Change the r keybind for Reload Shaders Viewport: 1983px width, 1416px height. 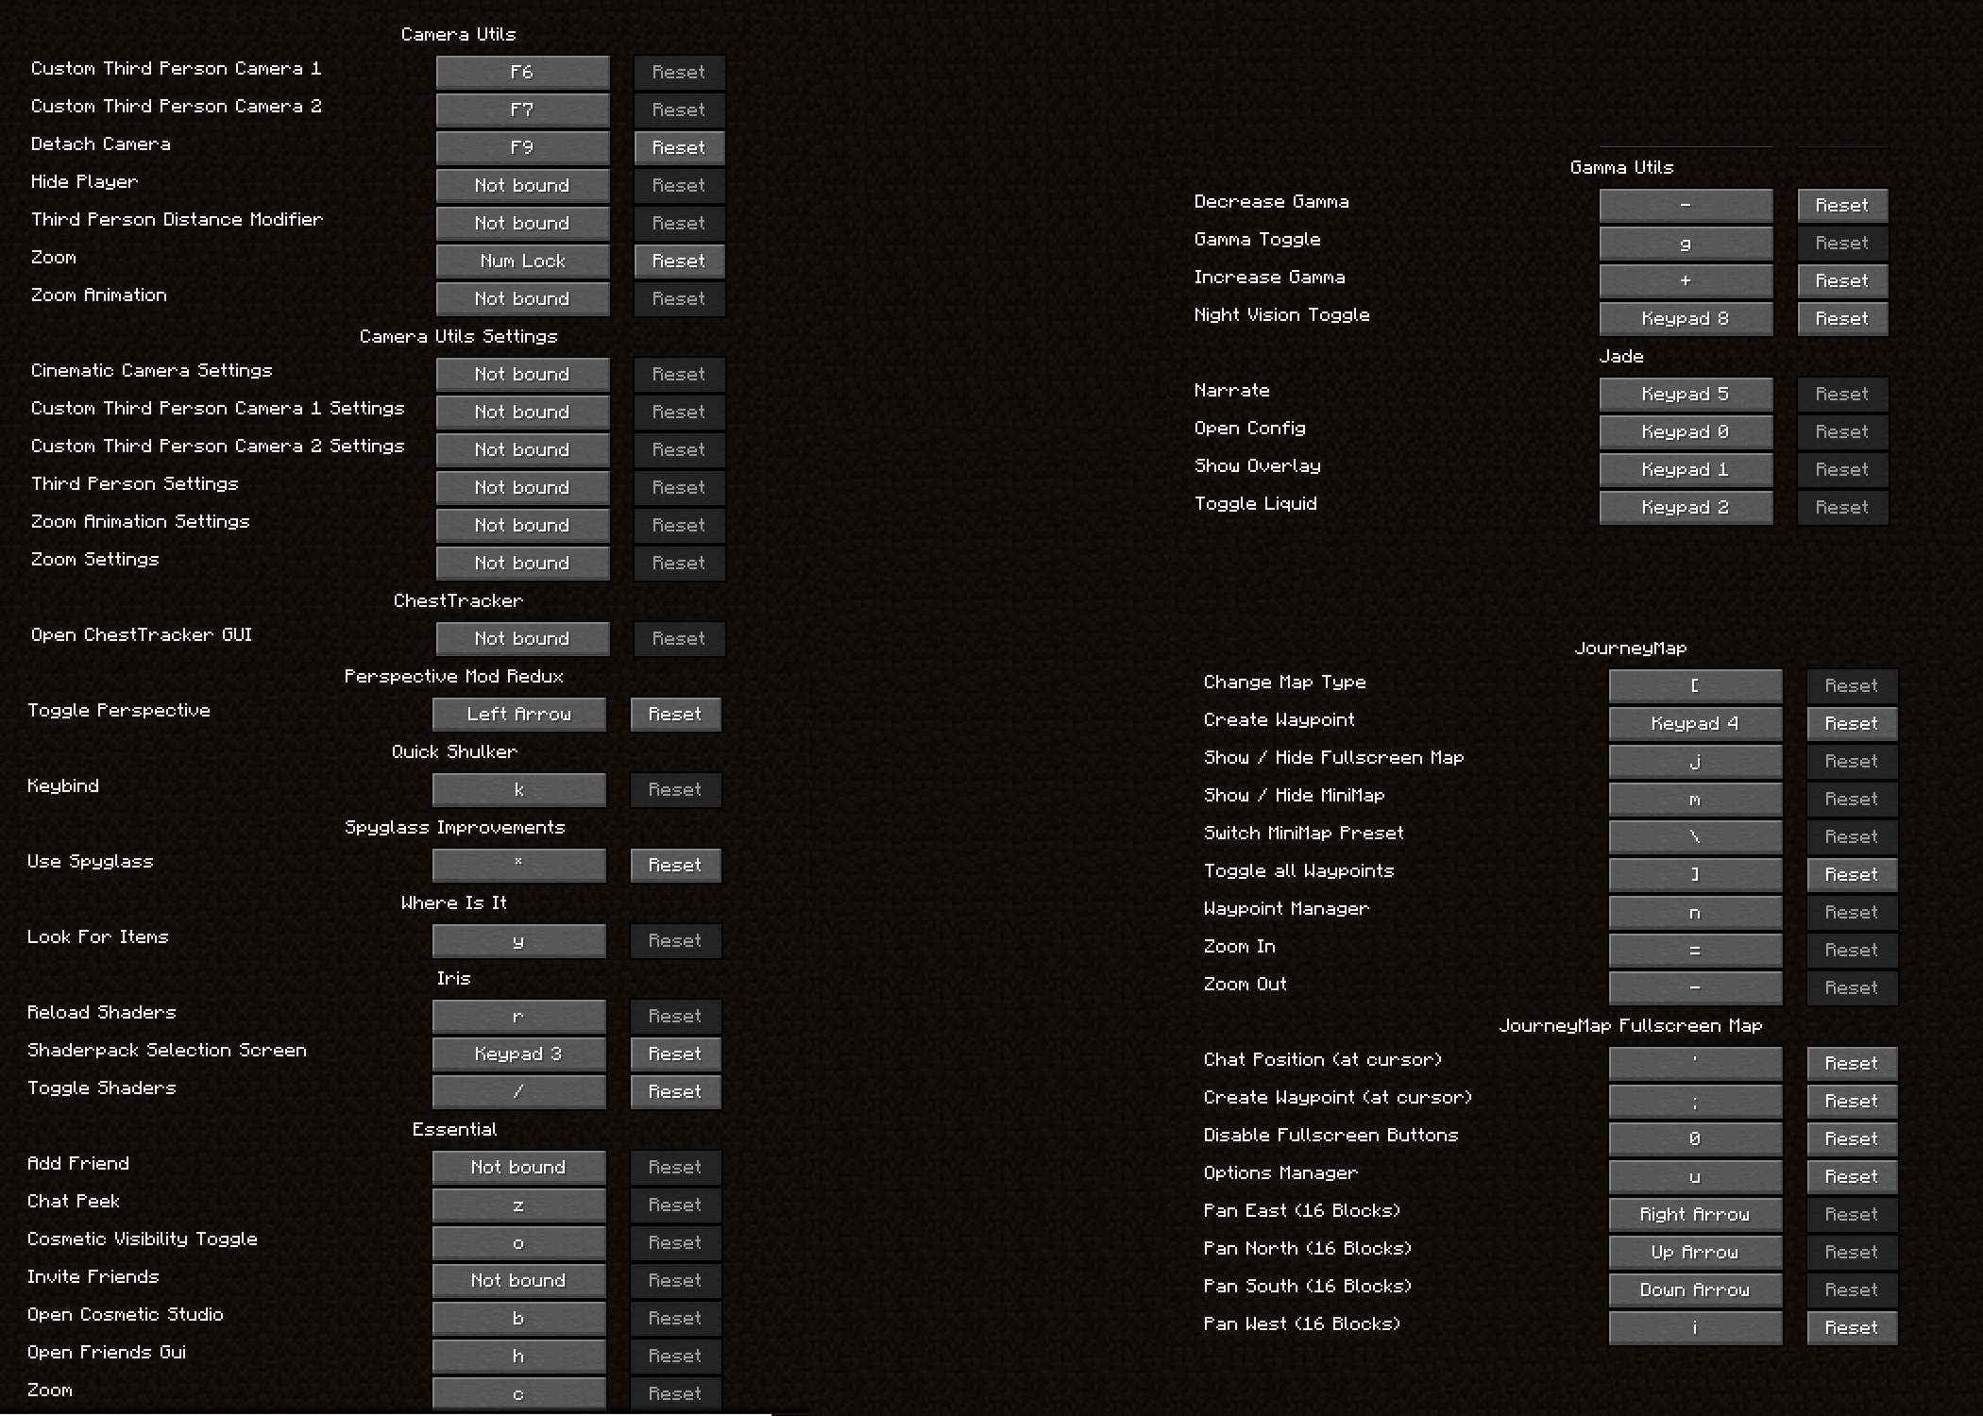click(x=518, y=1017)
